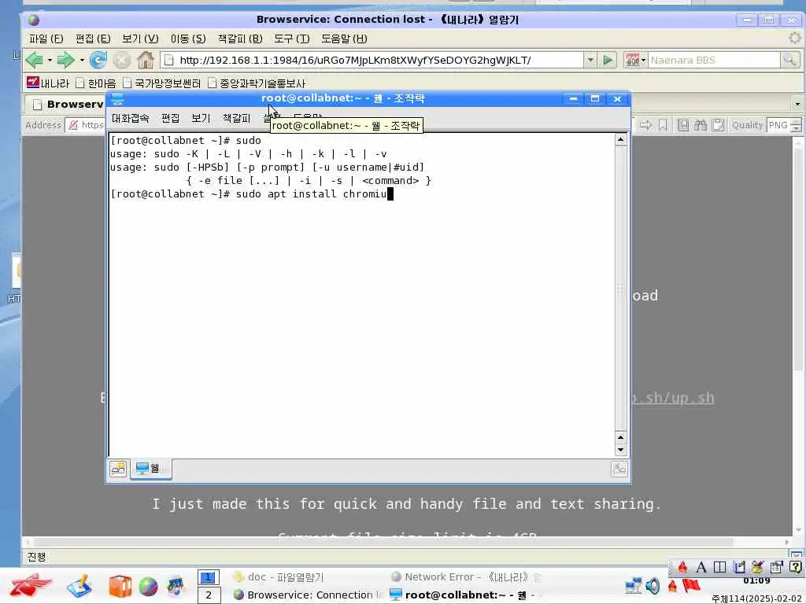
Task: Switch to Browservice: Connection lost taskbar window
Action: pyautogui.click(x=308, y=595)
